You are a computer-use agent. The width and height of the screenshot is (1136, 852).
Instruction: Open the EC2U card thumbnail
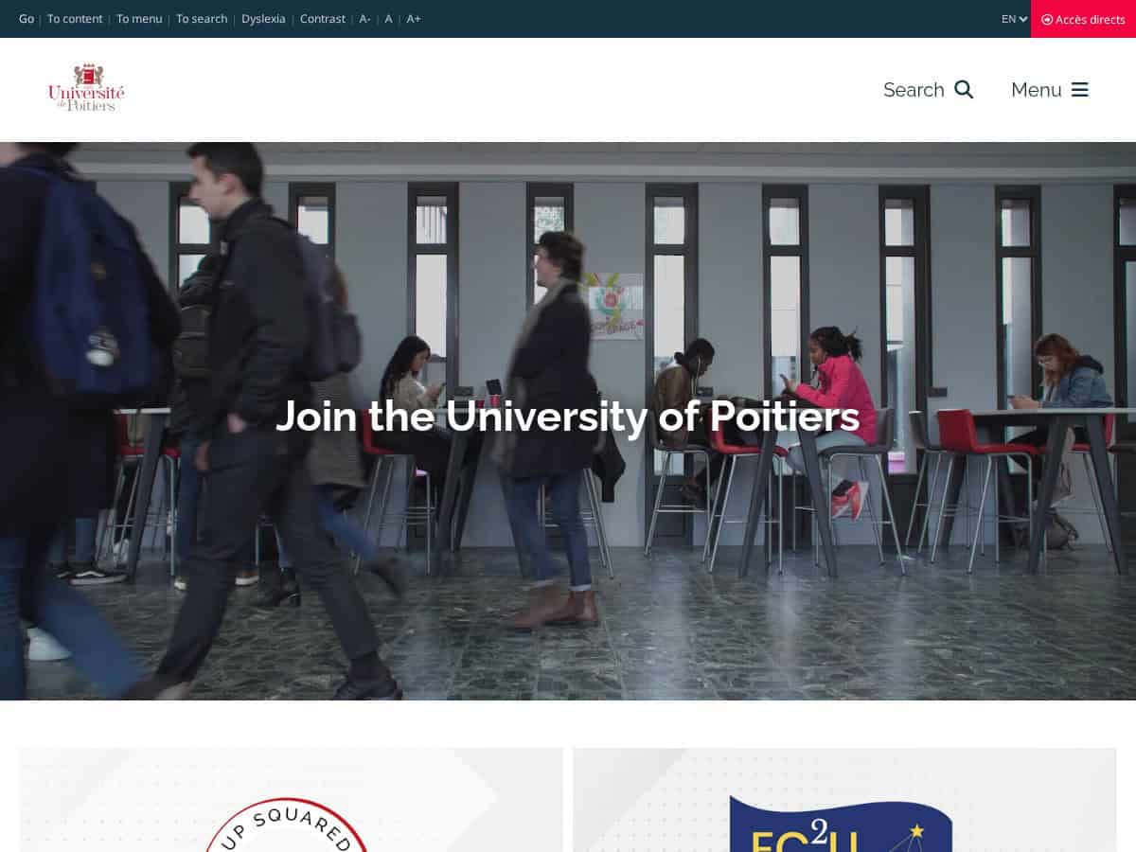844,800
